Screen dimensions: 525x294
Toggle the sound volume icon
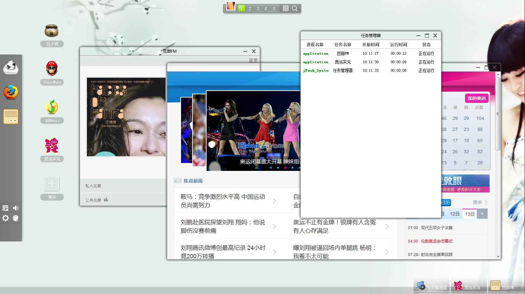coord(15,208)
